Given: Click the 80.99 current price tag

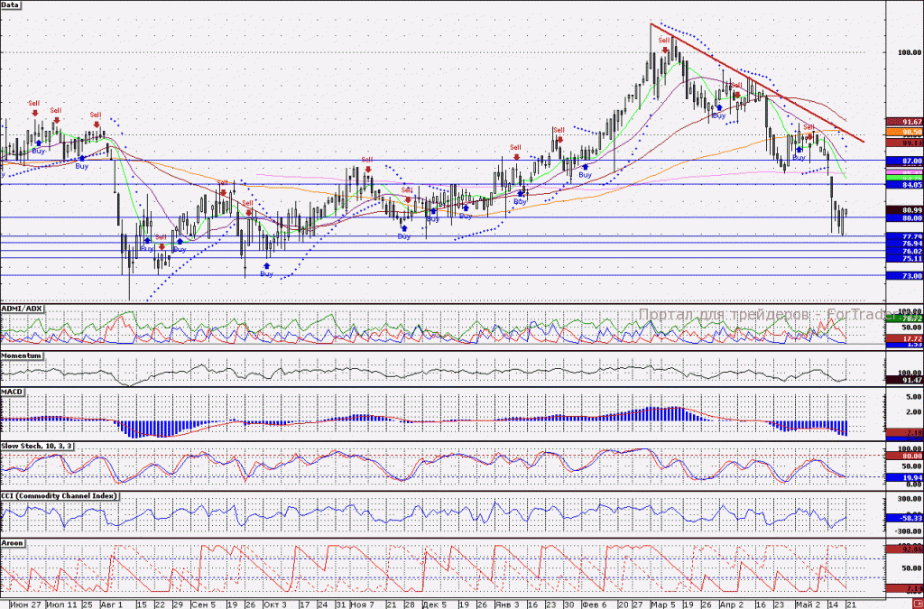Looking at the screenshot, I should (904, 209).
